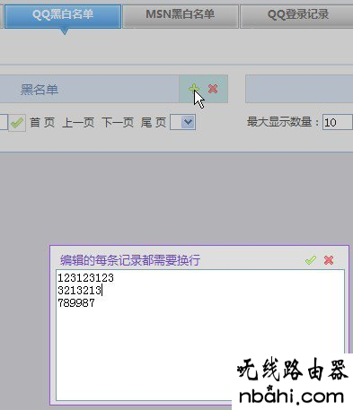Image resolution: width=353 pixels, height=410 pixels.
Task: Click 上一页 previous page link
Action: point(78,123)
